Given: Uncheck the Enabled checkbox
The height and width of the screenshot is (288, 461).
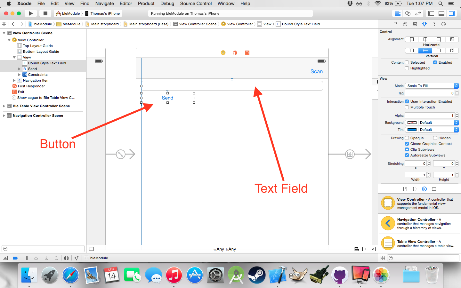Looking at the screenshot, I should [x=435, y=62].
